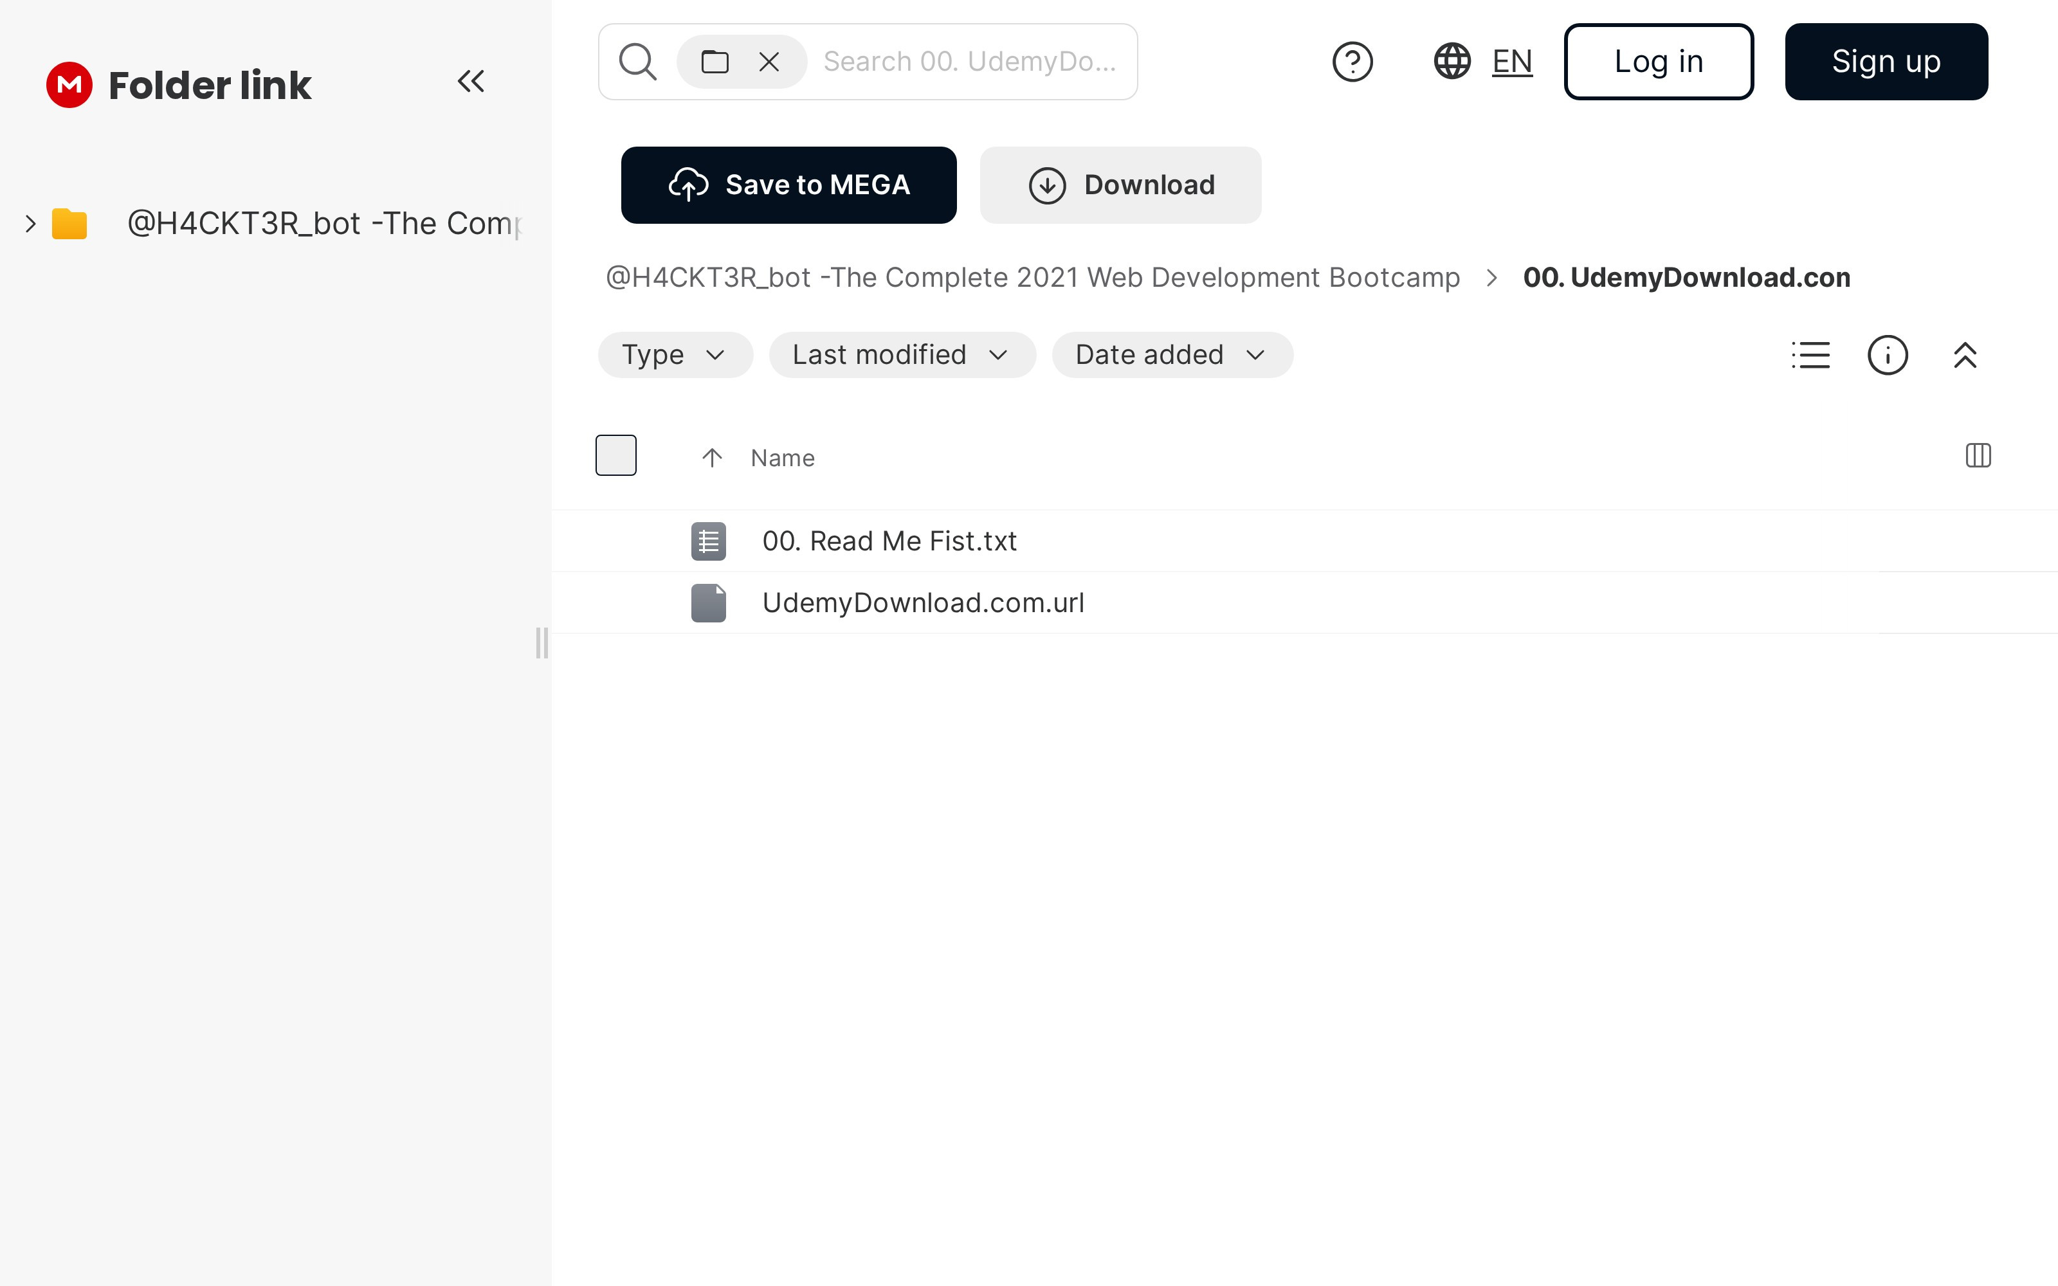Go to parent folder in breadcrumb
2058x1286 pixels.
[x=1032, y=277]
